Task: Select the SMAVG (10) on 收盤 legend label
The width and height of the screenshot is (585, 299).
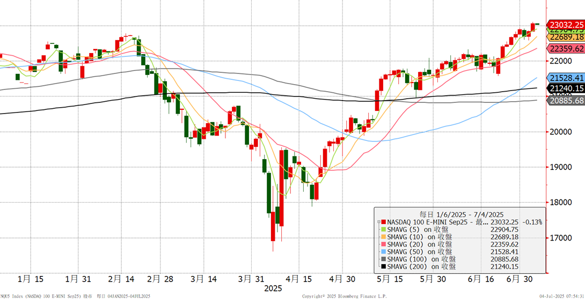Action: click(x=420, y=237)
